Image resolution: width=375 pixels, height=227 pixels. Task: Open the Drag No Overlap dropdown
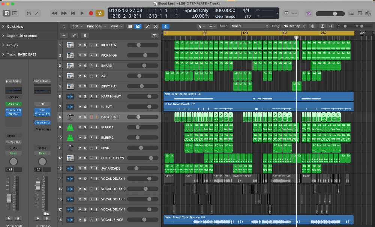tap(294, 26)
